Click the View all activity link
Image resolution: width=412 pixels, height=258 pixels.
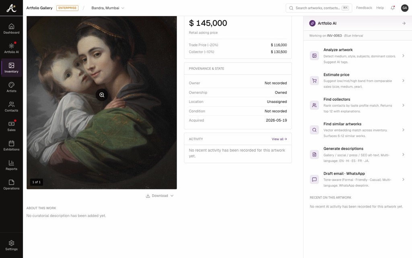point(279,139)
